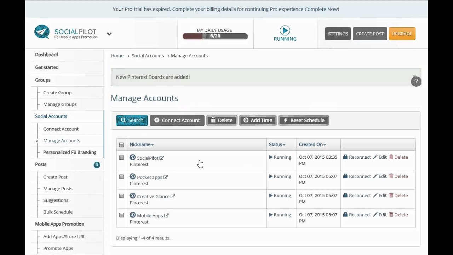Viewport: 453px width, 255px height.
Task: Open Create Post in the sidebar
Action: coord(55,177)
